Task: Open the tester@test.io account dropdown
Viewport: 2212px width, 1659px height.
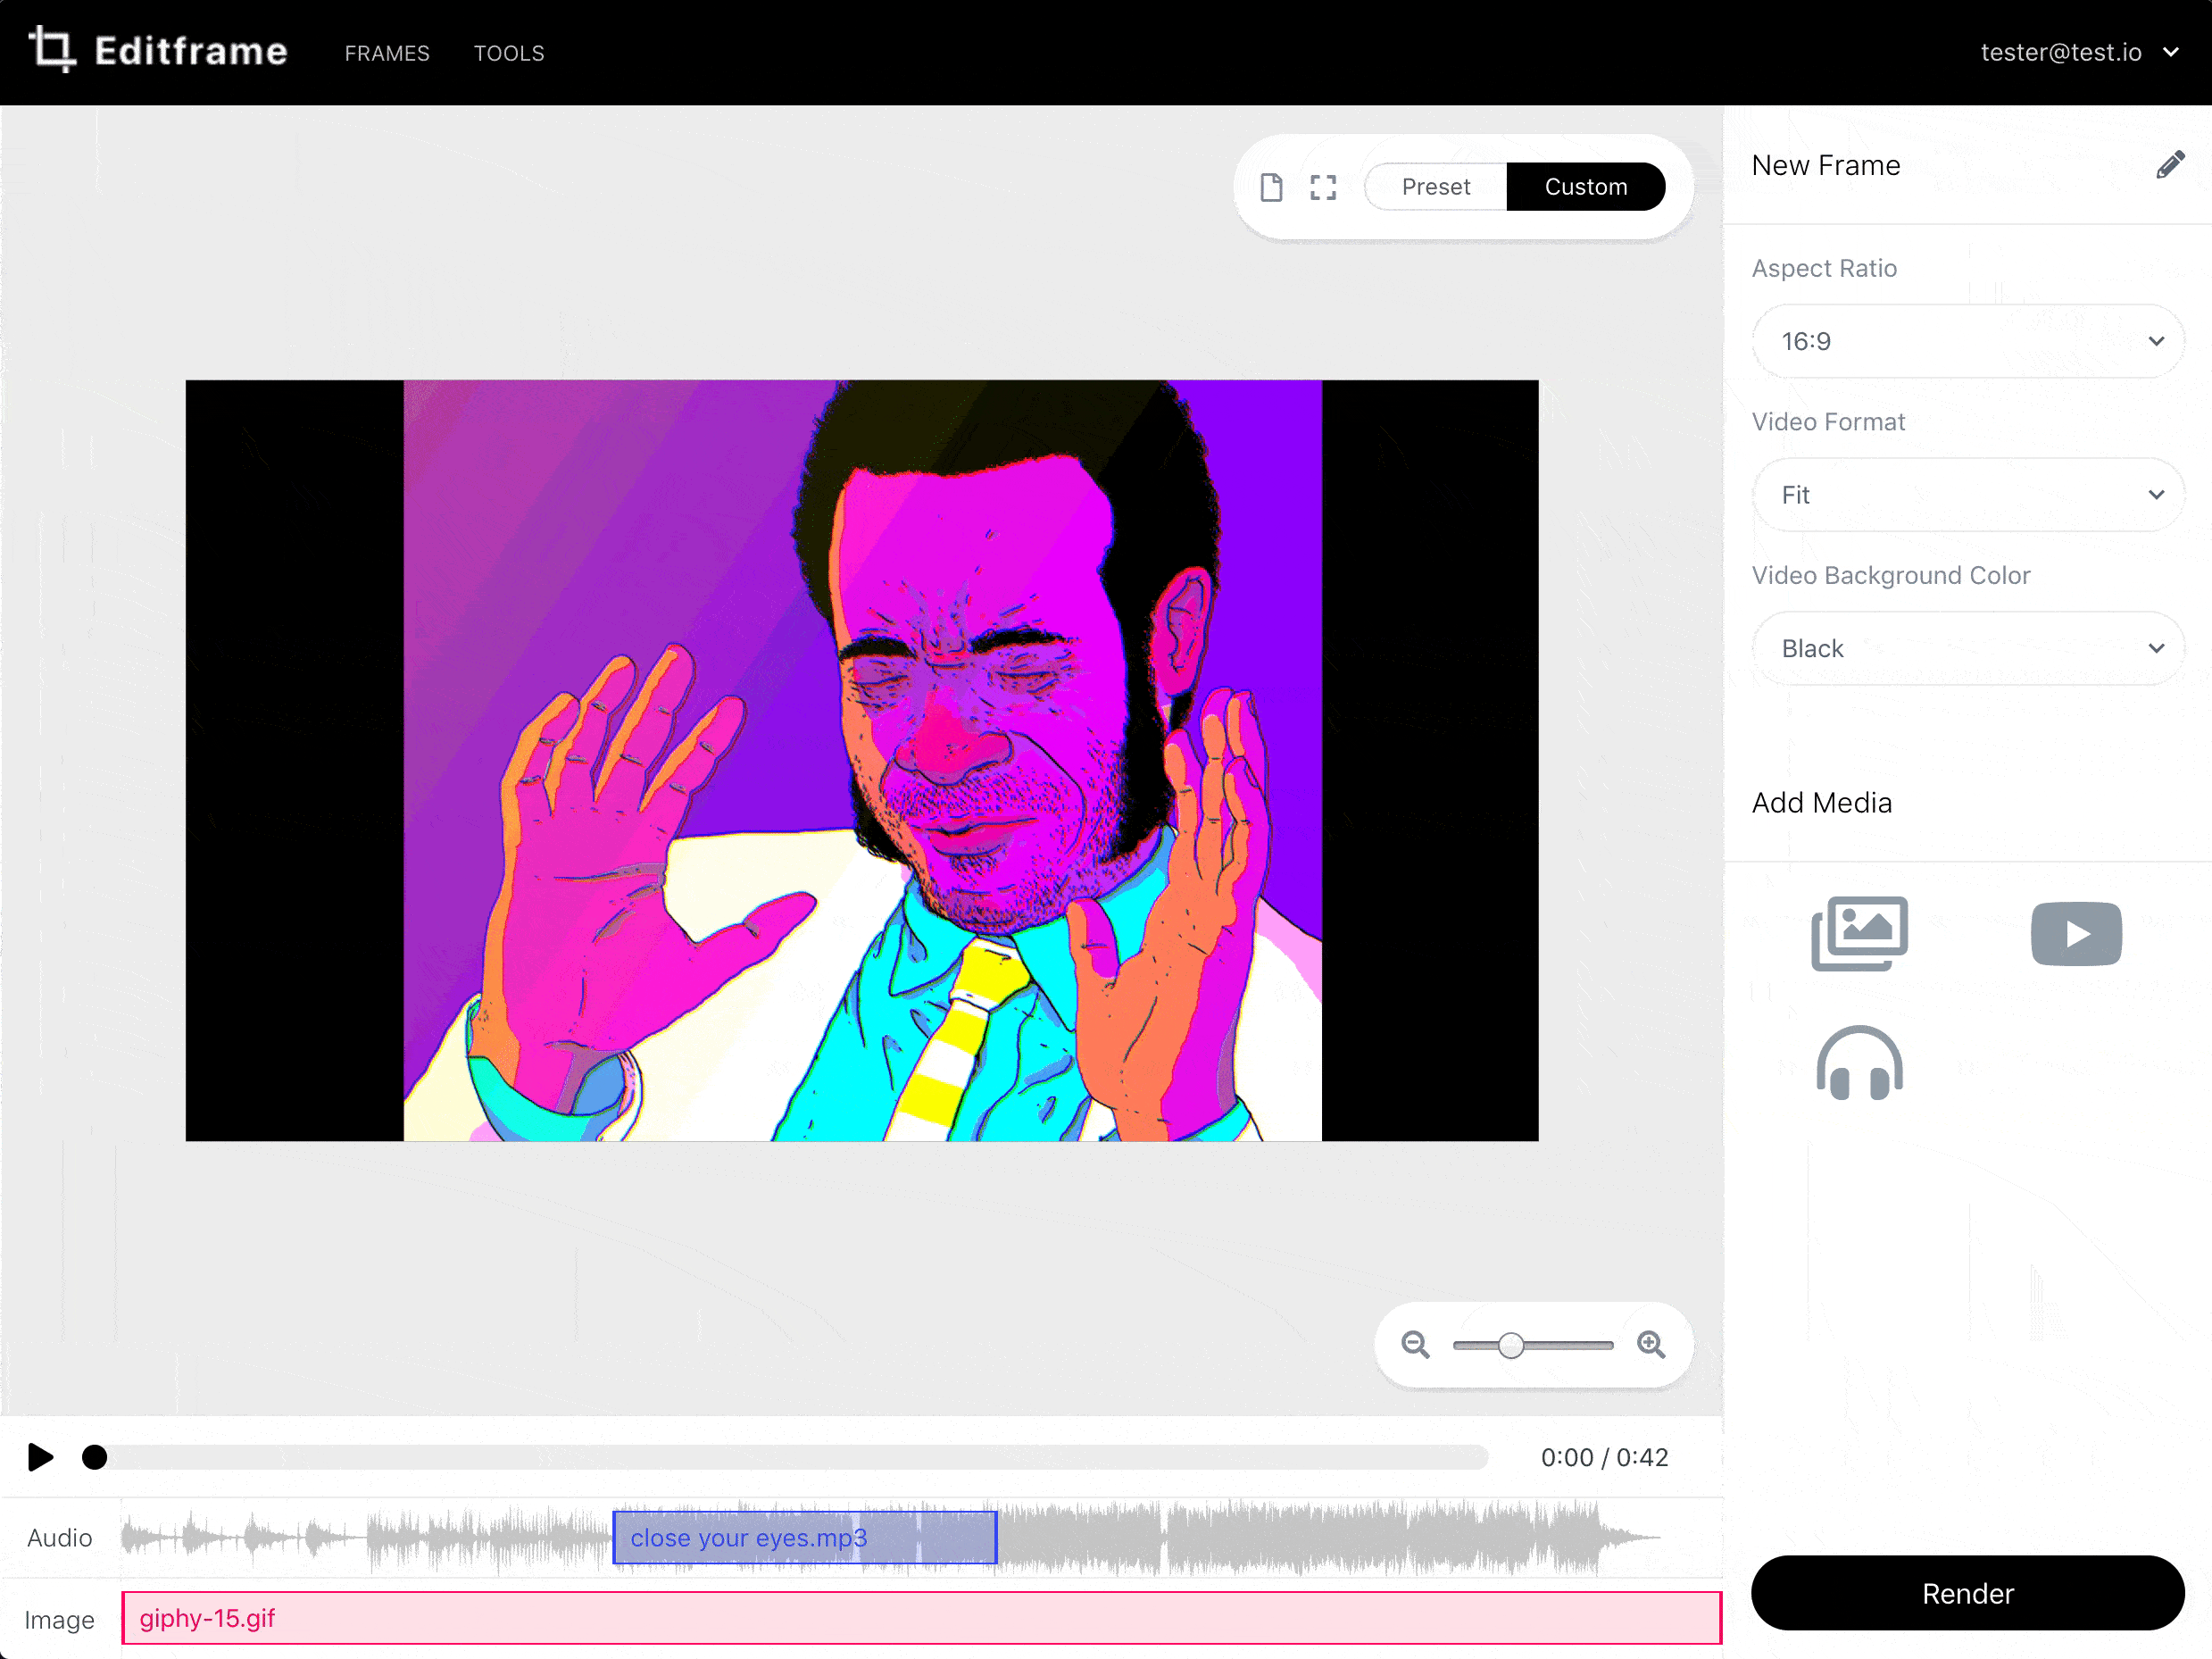Action: click(x=2079, y=52)
